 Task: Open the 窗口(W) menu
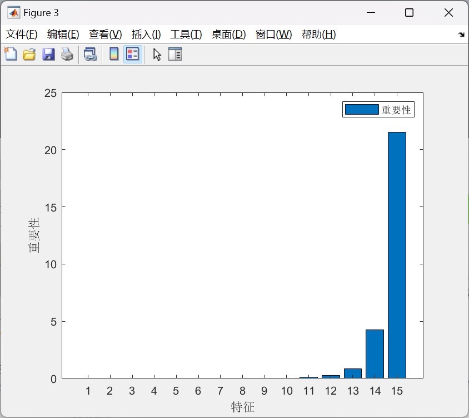pyautogui.click(x=274, y=35)
